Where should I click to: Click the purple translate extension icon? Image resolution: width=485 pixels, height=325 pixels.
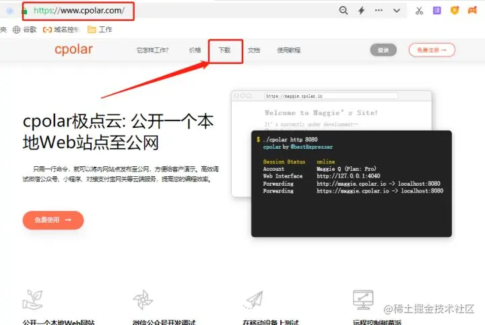[437, 11]
